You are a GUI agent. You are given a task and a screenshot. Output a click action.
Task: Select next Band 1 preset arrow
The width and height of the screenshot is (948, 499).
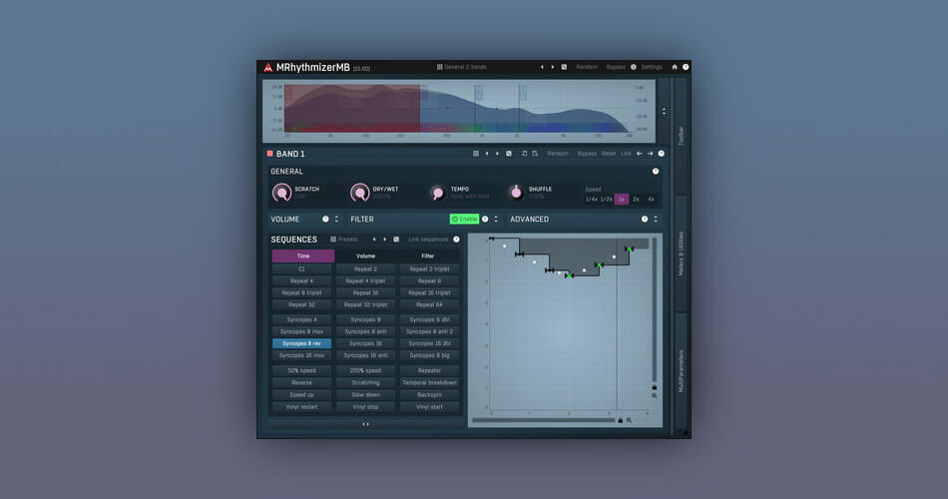pos(498,154)
